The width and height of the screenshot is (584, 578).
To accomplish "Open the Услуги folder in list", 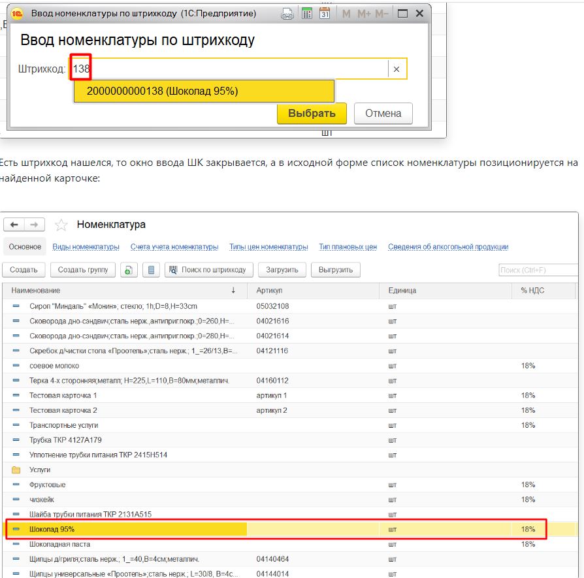I will pos(40,470).
